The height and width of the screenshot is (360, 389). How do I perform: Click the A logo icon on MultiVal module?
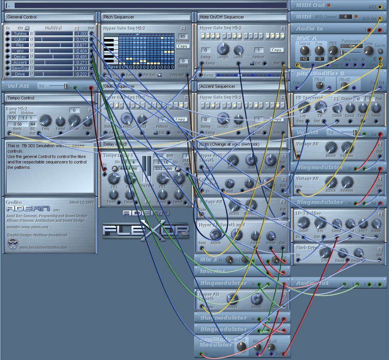[x=76, y=28]
